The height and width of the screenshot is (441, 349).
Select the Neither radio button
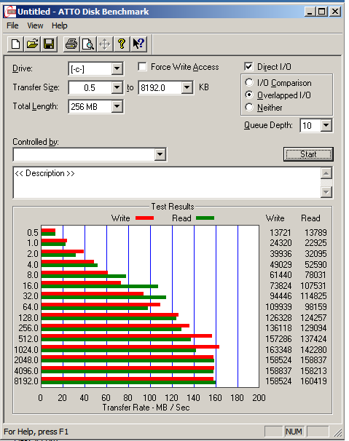(249, 107)
